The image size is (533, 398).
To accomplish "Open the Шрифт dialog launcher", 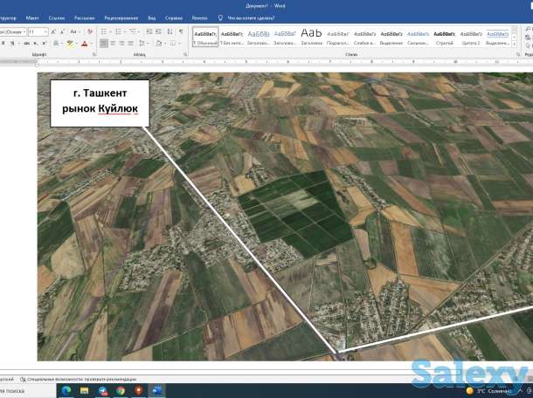I will click(93, 54).
